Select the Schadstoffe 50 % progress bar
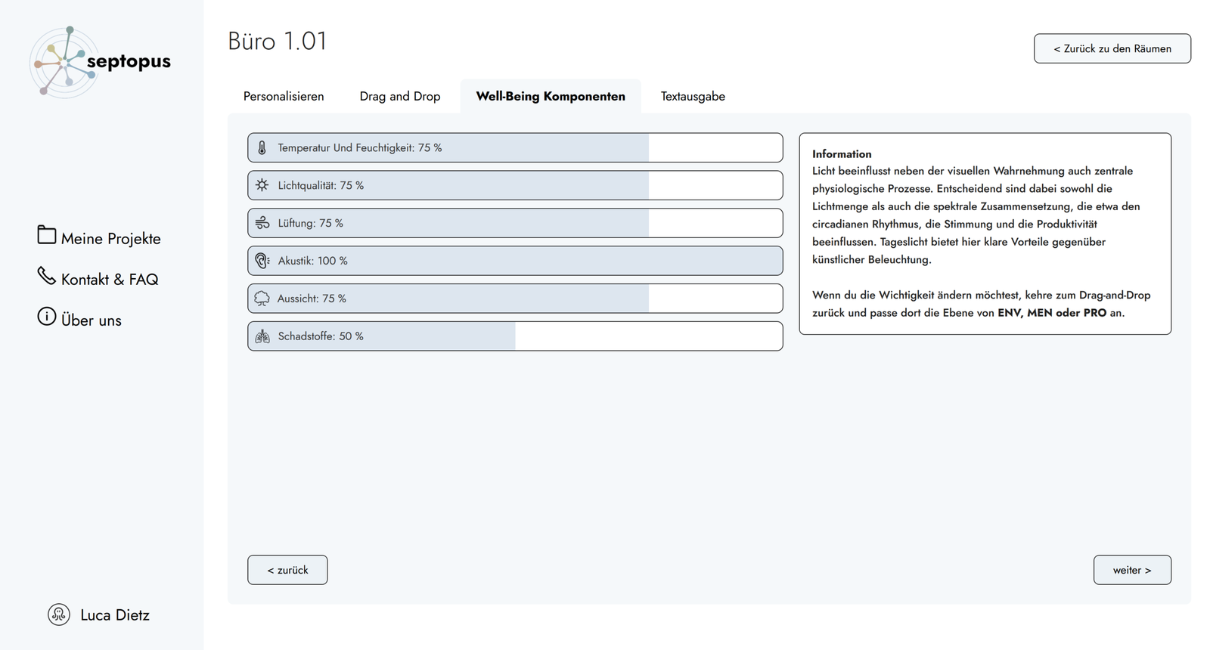Viewport: 1210px width, 650px height. point(515,336)
